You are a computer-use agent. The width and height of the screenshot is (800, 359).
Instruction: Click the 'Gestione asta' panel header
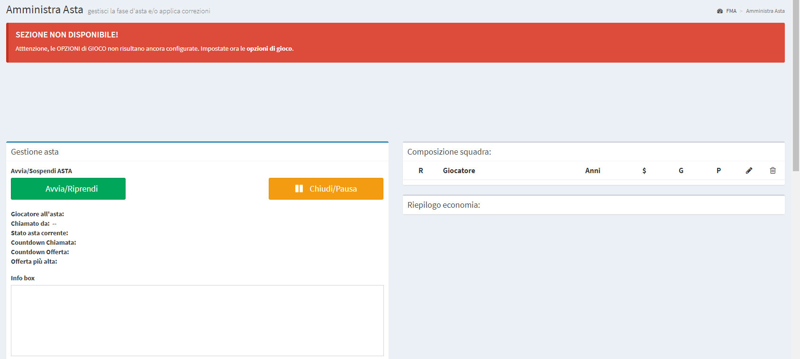click(x=35, y=152)
